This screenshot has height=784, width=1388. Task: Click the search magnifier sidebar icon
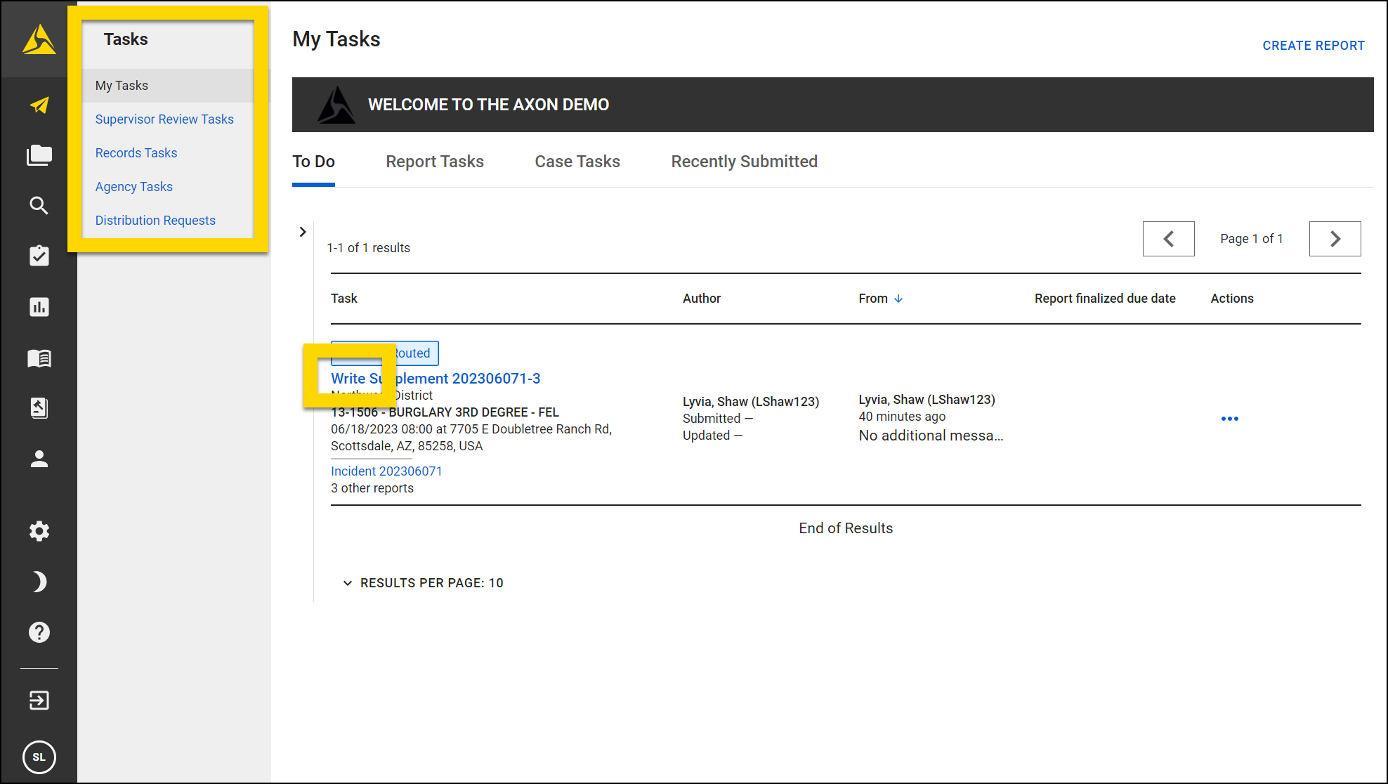click(x=39, y=205)
